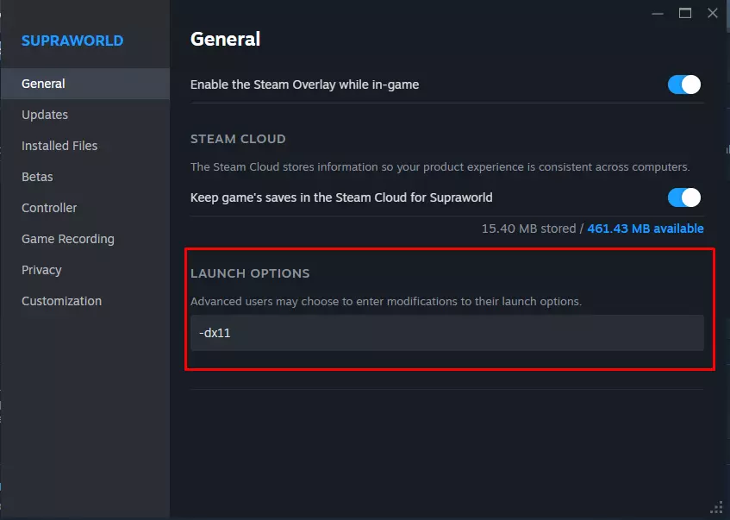Screen dimensions: 730x520
Task: Focus the launch options text field
Action: tap(446, 333)
